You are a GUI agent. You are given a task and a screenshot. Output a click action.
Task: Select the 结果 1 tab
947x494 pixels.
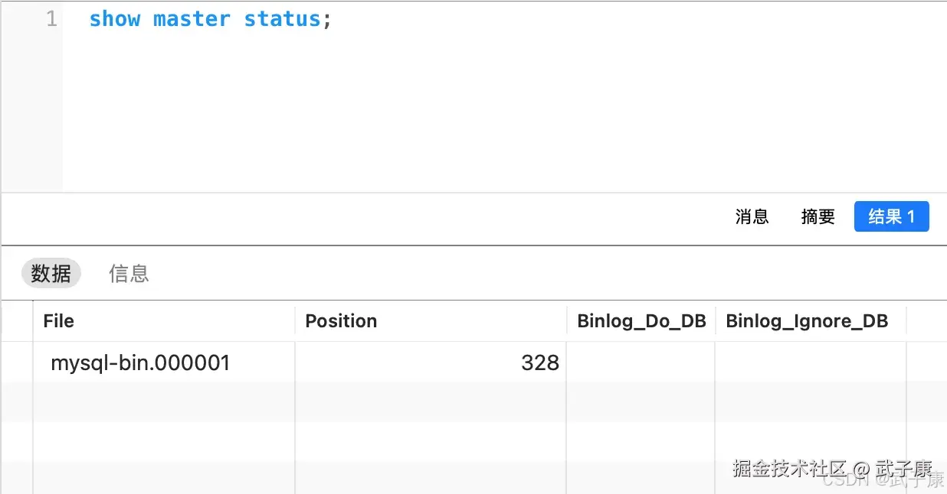(891, 217)
